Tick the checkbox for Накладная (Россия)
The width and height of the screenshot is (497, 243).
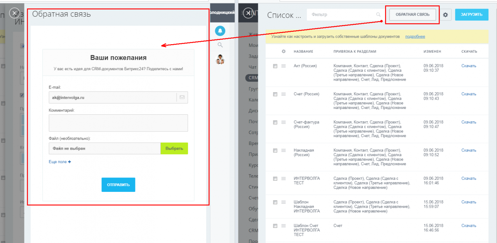pyautogui.click(x=275, y=150)
